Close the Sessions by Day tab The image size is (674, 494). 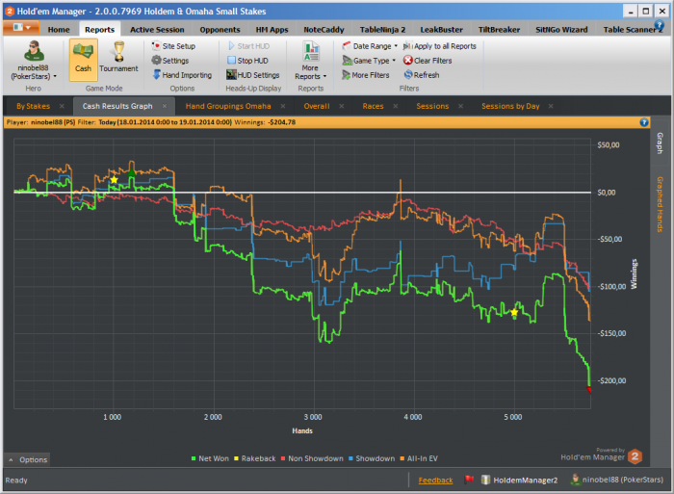click(551, 106)
